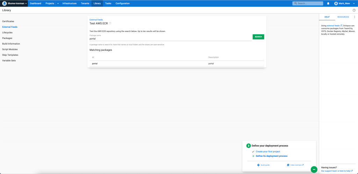358x174 pixels.
Task: Click the Octopus logo in the header
Action: (4, 4)
